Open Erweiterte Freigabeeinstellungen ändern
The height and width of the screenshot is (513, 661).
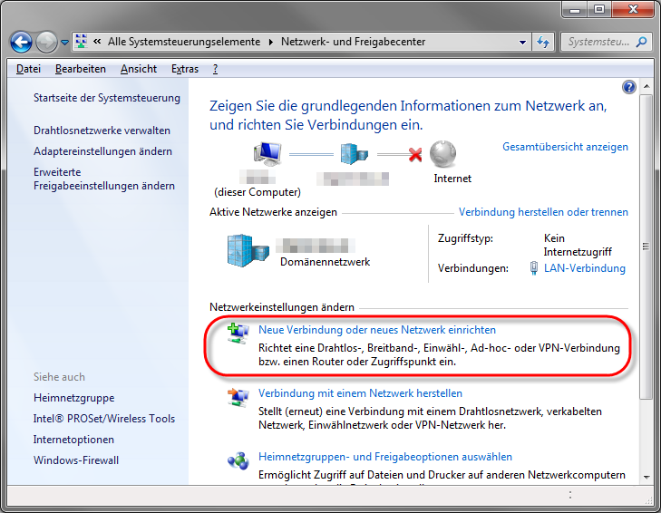[x=103, y=179]
